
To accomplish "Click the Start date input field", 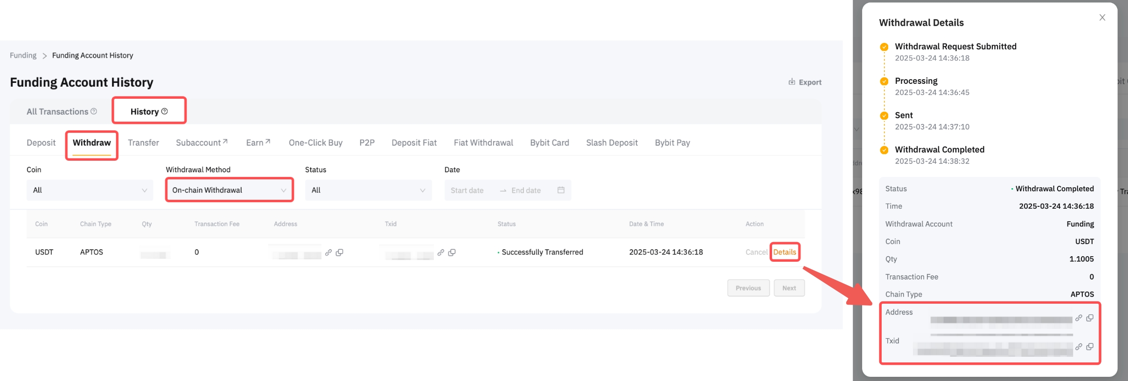I will click(x=467, y=190).
